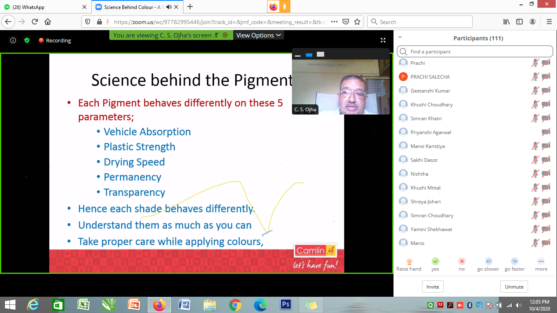Image resolution: width=557 pixels, height=313 pixels.
Task: Select the go slower feedback icon
Action: 488,261
